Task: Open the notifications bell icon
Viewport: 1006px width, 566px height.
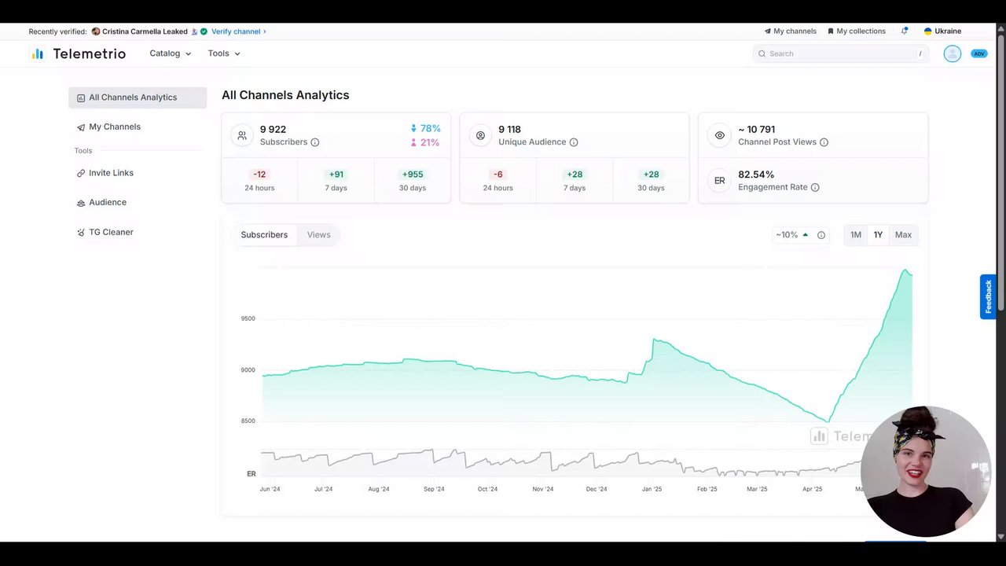Action: 905,31
